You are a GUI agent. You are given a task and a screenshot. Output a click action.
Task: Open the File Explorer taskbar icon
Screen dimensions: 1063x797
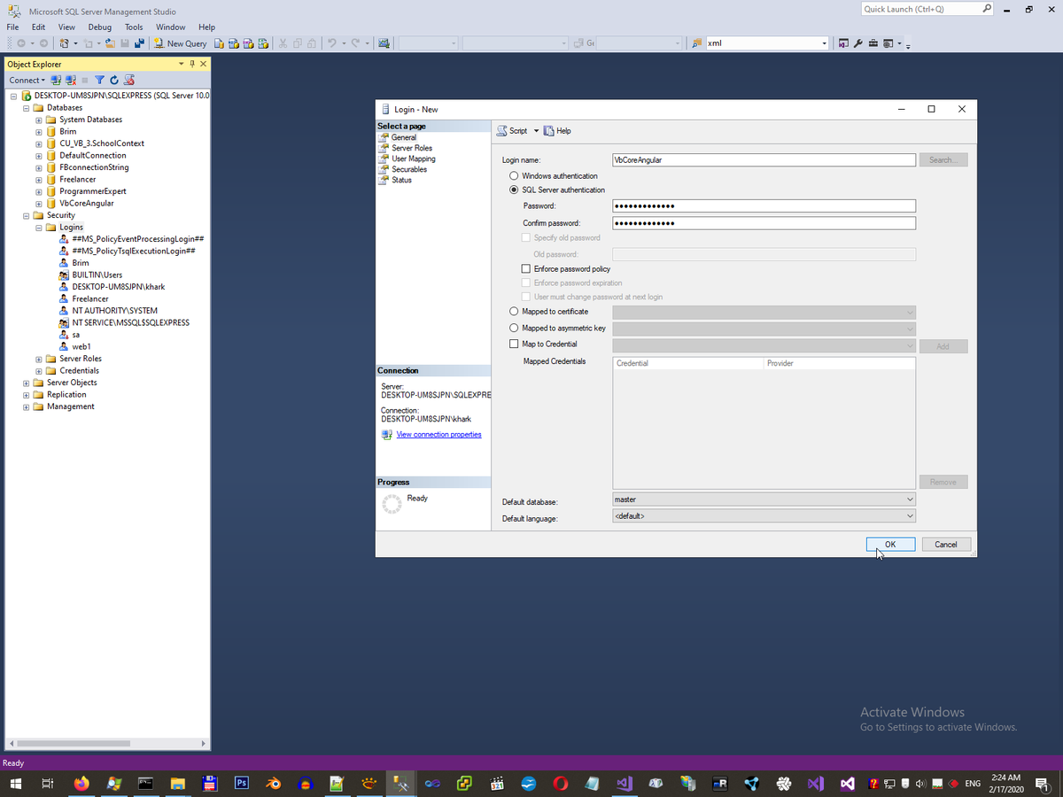(177, 784)
